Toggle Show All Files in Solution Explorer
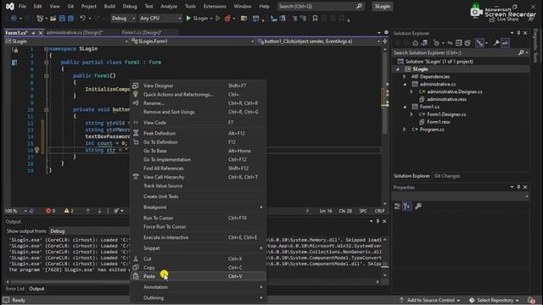Screen dimensions: 543x305 click(467, 43)
